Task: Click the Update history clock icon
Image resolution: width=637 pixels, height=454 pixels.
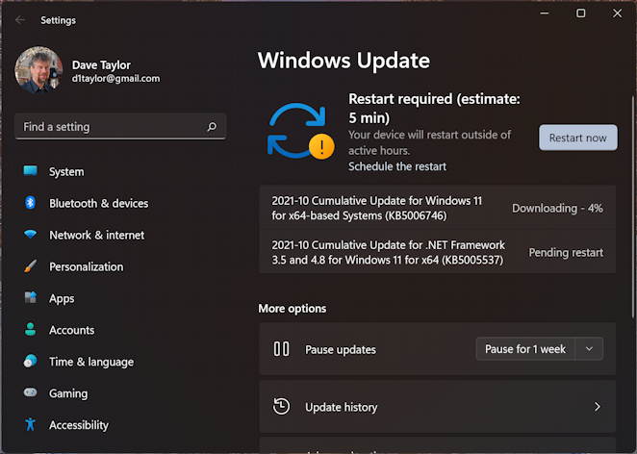Action: pyautogui.click(x=281, y=406)
